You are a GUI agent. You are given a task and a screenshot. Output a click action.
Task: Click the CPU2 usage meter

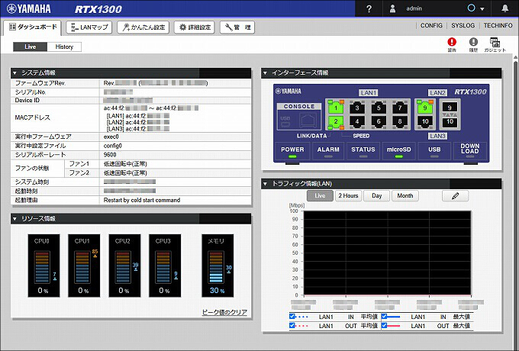pyautogui.click(x=124, y=266)
